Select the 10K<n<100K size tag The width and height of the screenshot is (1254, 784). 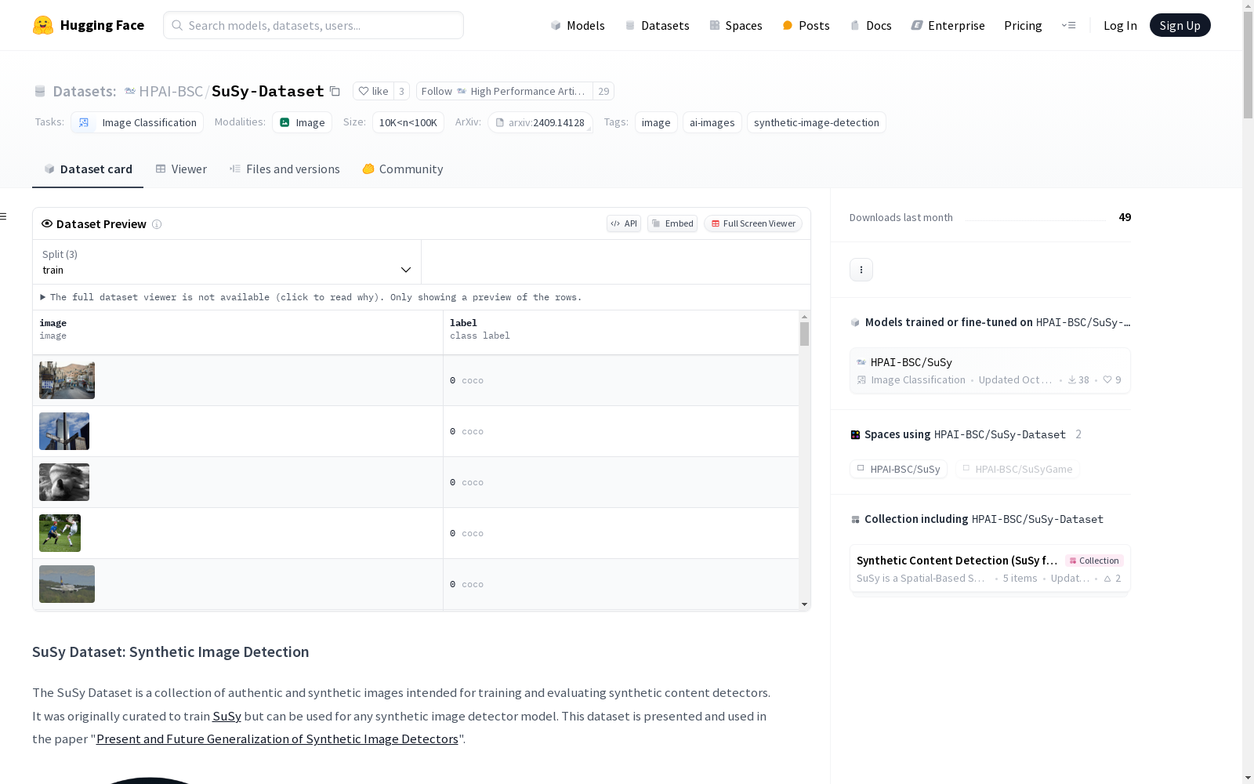click(408, 122)
